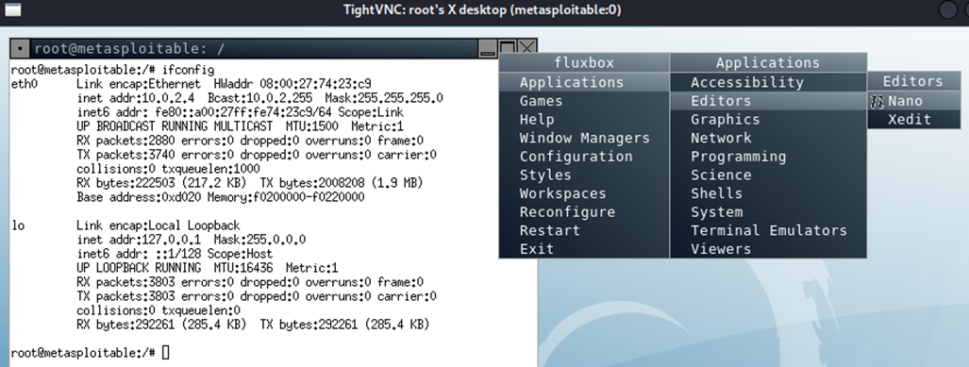Click the TightVNC window title bar text
The height and width of the screenshot is (367, 969).
pos(482,9)
